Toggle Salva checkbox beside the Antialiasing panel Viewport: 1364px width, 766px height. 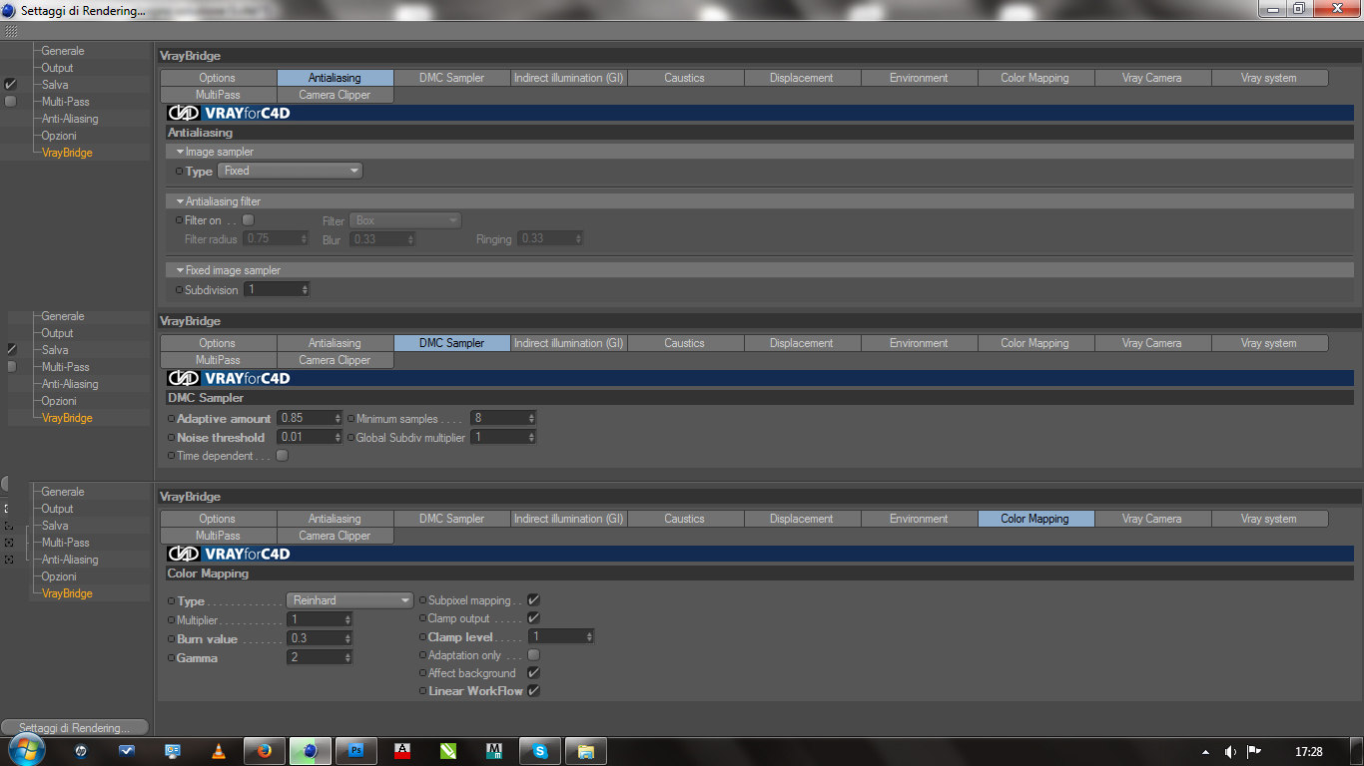[11, 85]
